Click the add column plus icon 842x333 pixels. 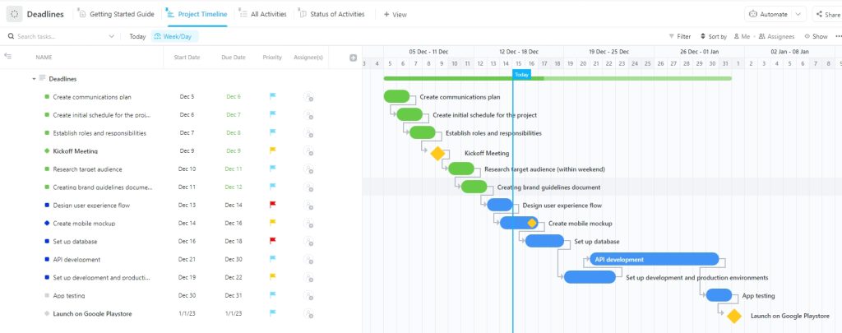pyautogui.click(x=354, y=58)
